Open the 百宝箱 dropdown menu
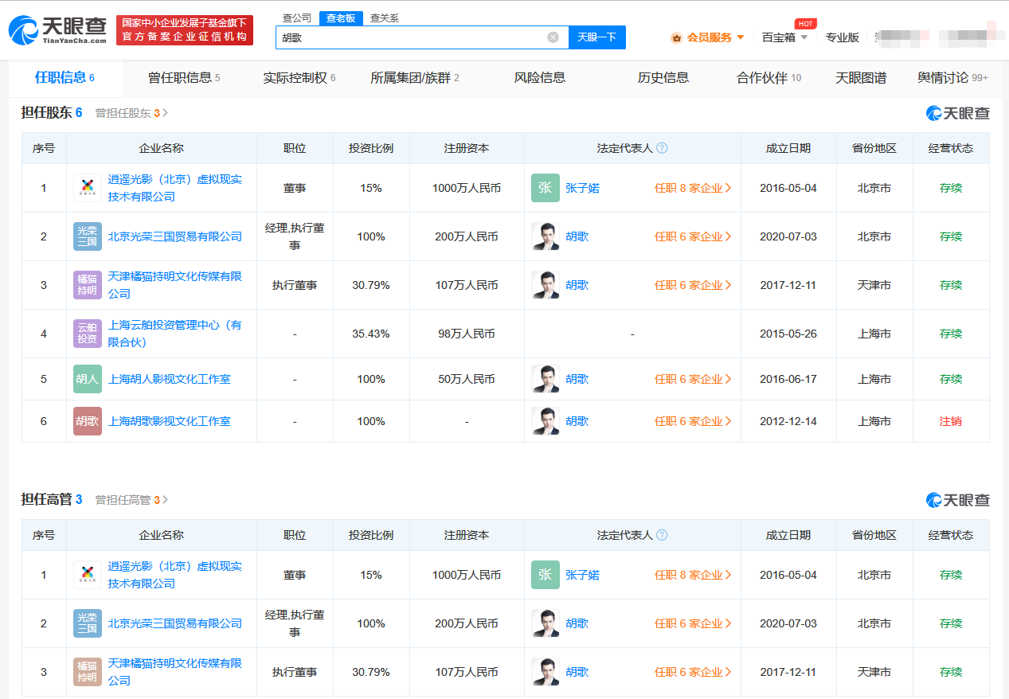This screenshot has width=1009, height=699. pos(785,37)
